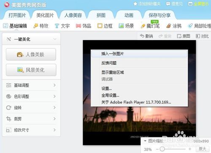The image size is (211, 153).
Task: Open the 场景 scene tool
Action: [x=126, y=26]
